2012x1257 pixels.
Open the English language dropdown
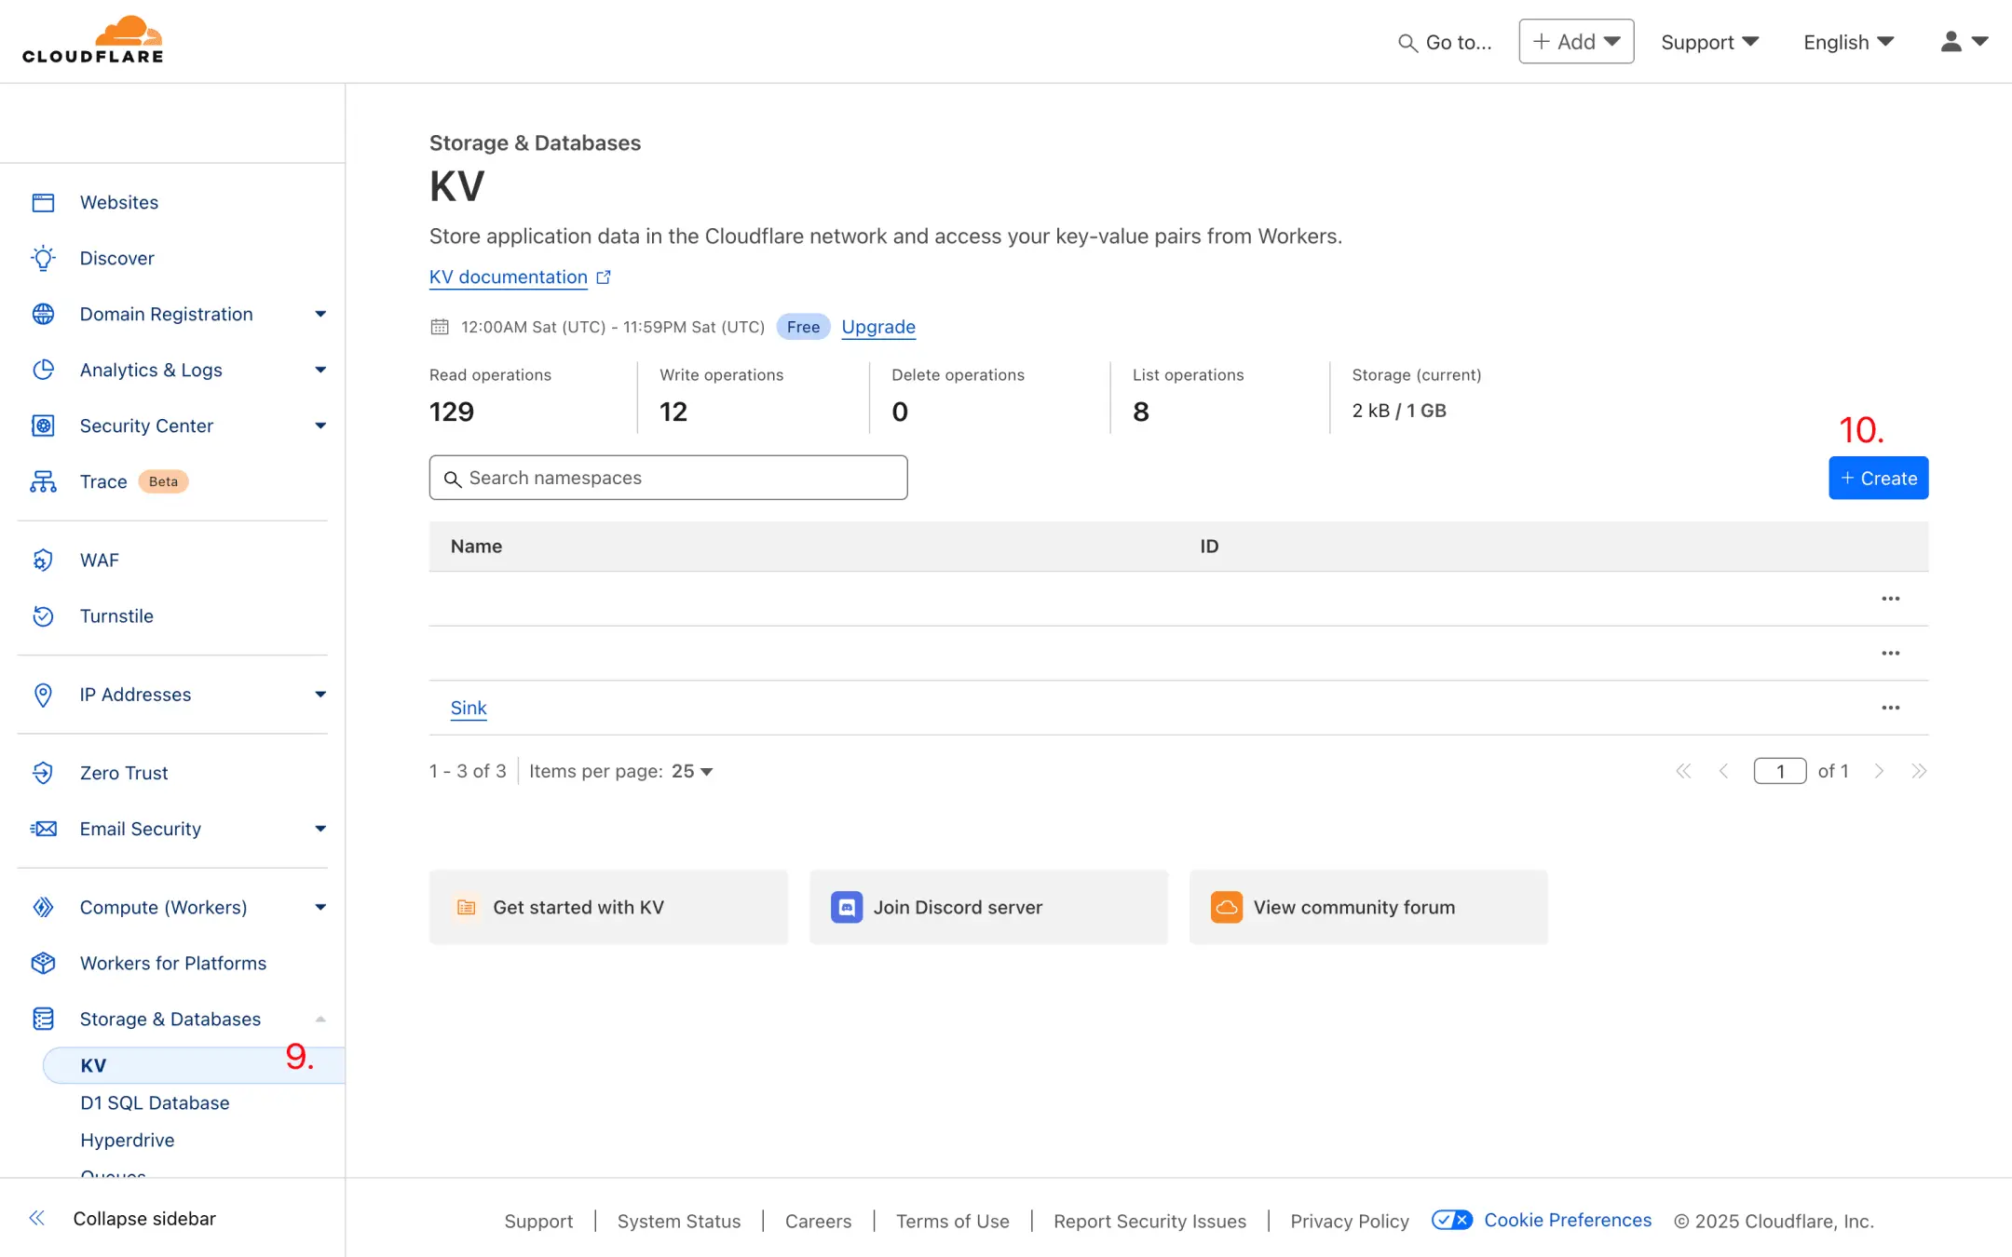[x=1848, y=42]
